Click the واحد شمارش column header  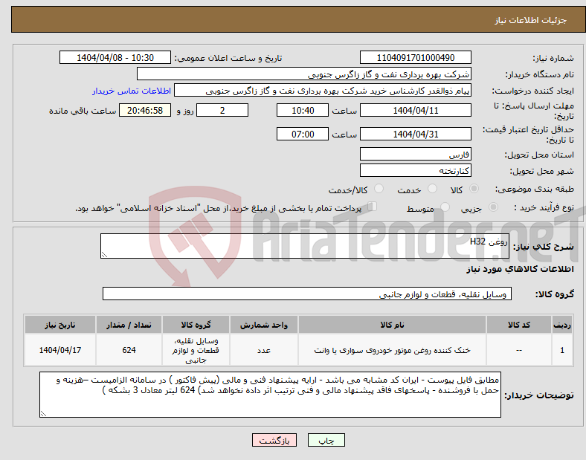(x=264, y=325)
